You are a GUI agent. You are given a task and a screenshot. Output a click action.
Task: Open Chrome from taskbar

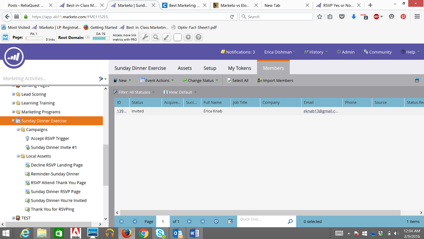pyautogui.click(x=143, y=233)
